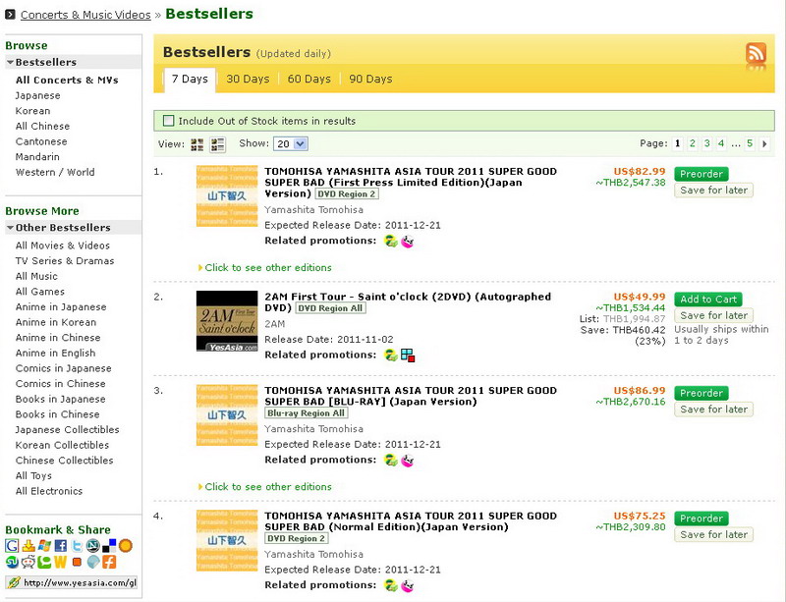Screen dimensions: 786x602
Task: Open the Show items-per-page dropdown
Action: point(290,143)
